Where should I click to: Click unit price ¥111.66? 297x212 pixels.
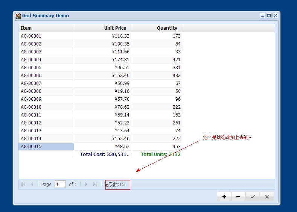(103, 52)
